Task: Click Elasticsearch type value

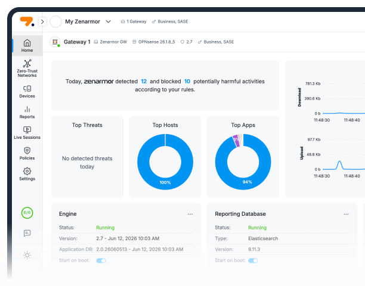Action: tap(263, 238)
